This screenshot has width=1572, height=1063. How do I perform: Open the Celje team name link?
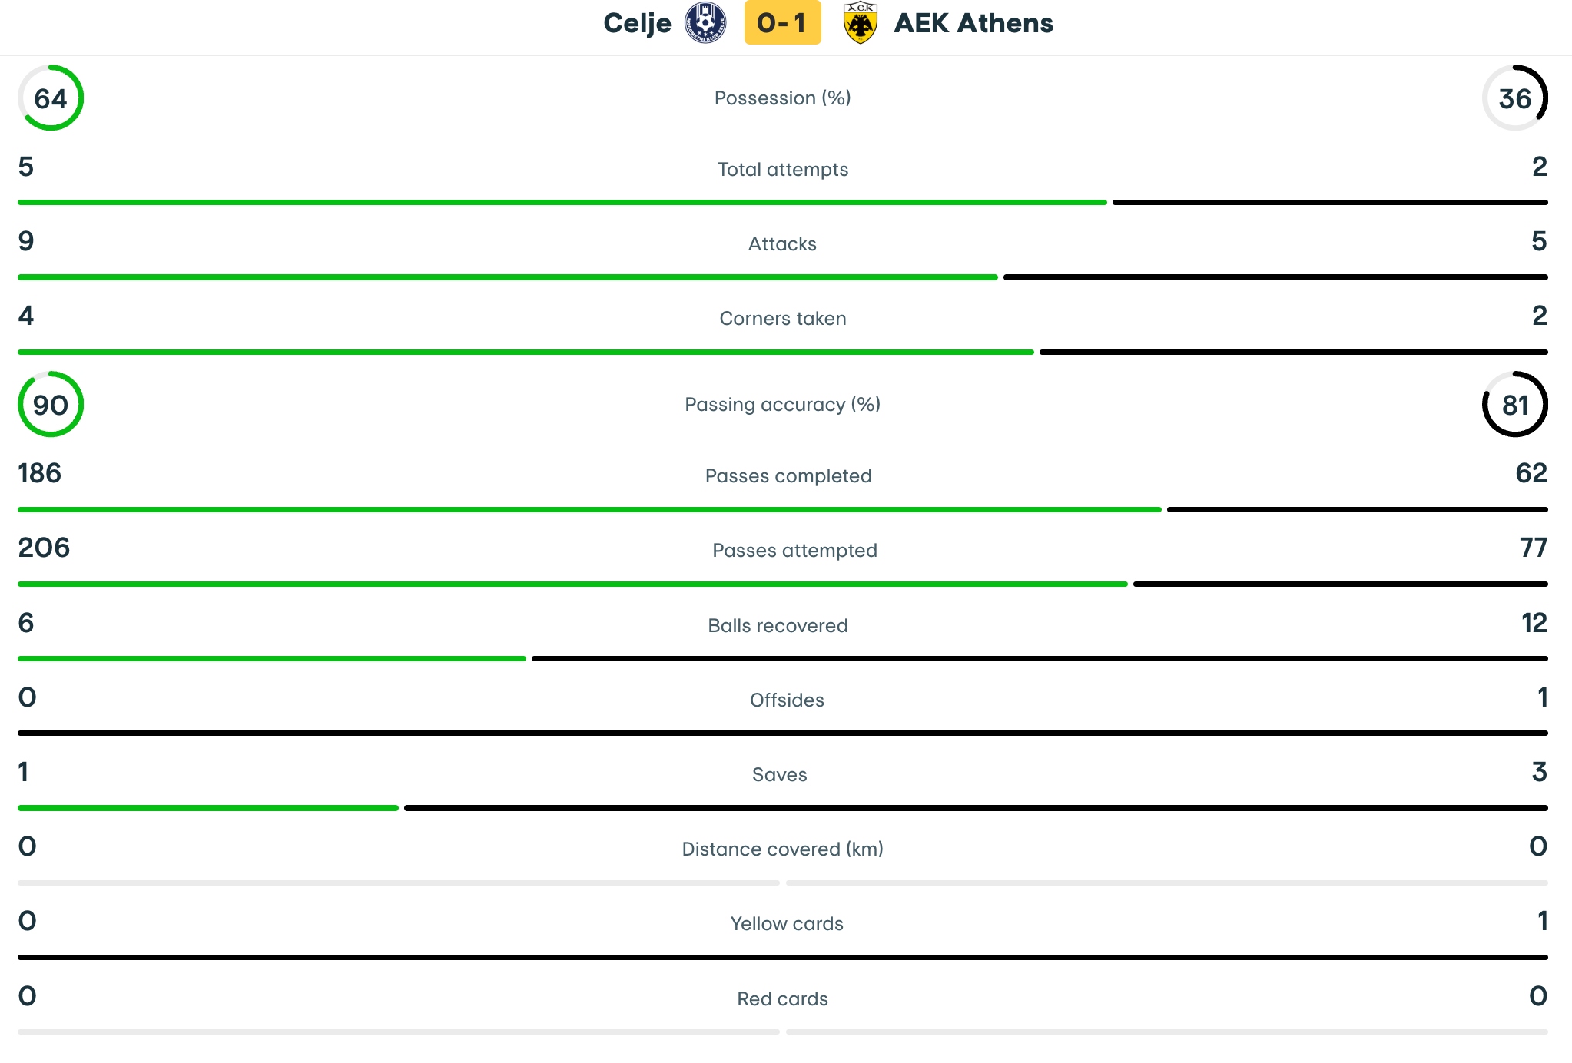(637, 23)
